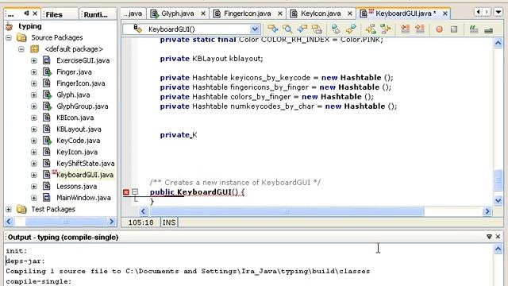Click the gray Stop Macro Recording square
The image size is (508, 286).
[454, 29]
